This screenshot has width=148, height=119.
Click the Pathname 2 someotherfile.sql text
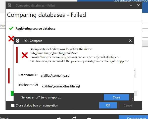(61, 86)
